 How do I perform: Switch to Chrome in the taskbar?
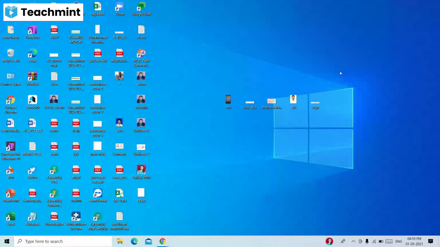tap(162, 241)
